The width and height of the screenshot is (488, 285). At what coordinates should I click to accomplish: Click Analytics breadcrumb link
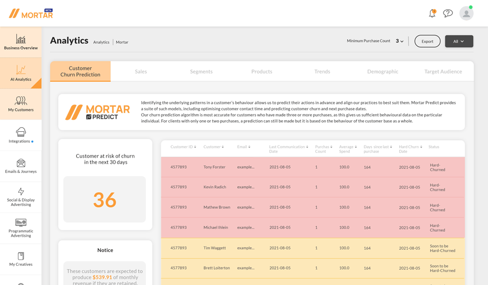(x=101, y=42)
